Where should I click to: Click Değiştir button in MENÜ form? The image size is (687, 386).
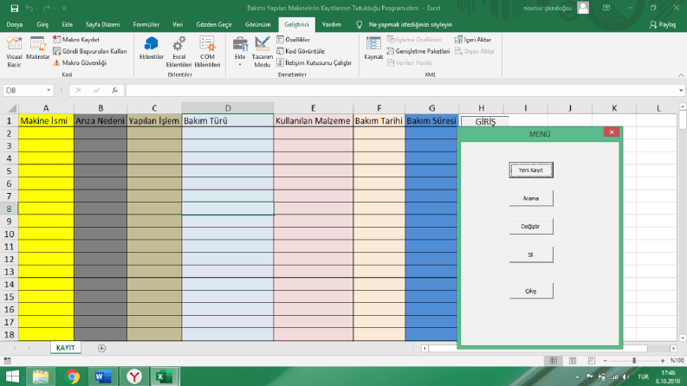click(x=531, y=226)
